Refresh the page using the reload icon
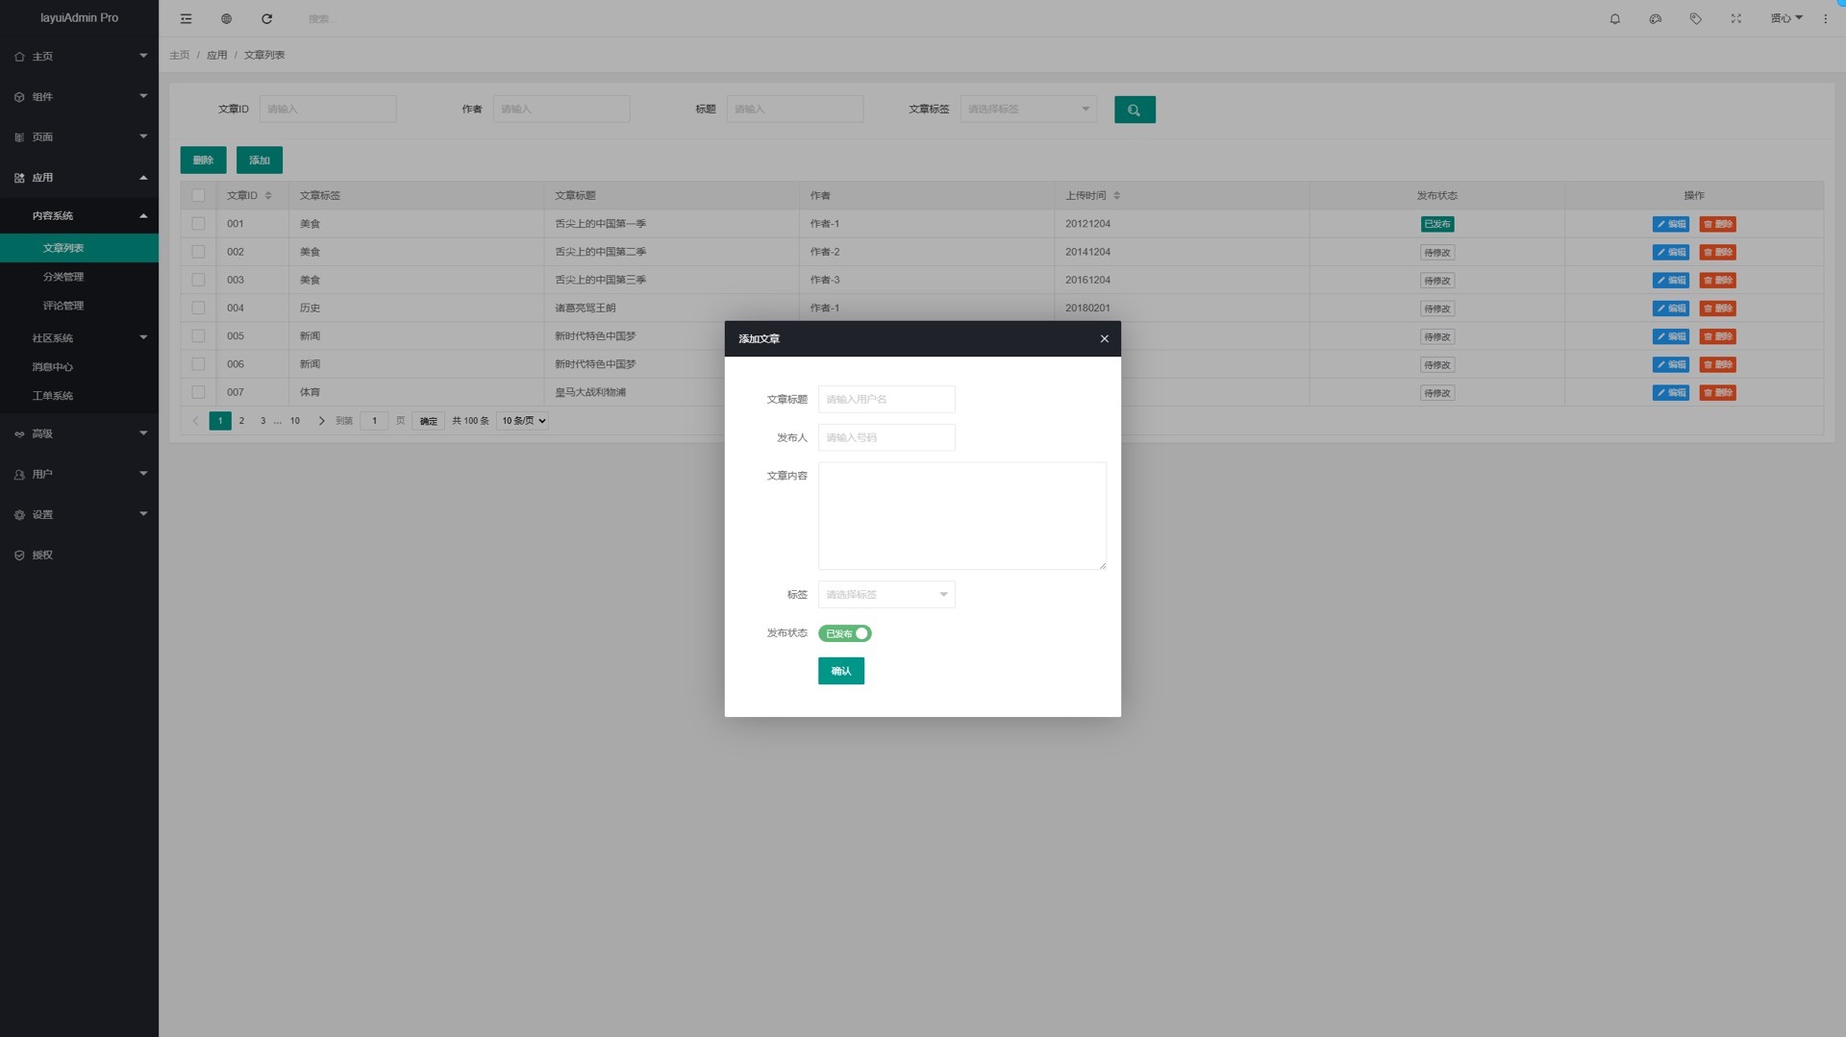 coord(266,18)
